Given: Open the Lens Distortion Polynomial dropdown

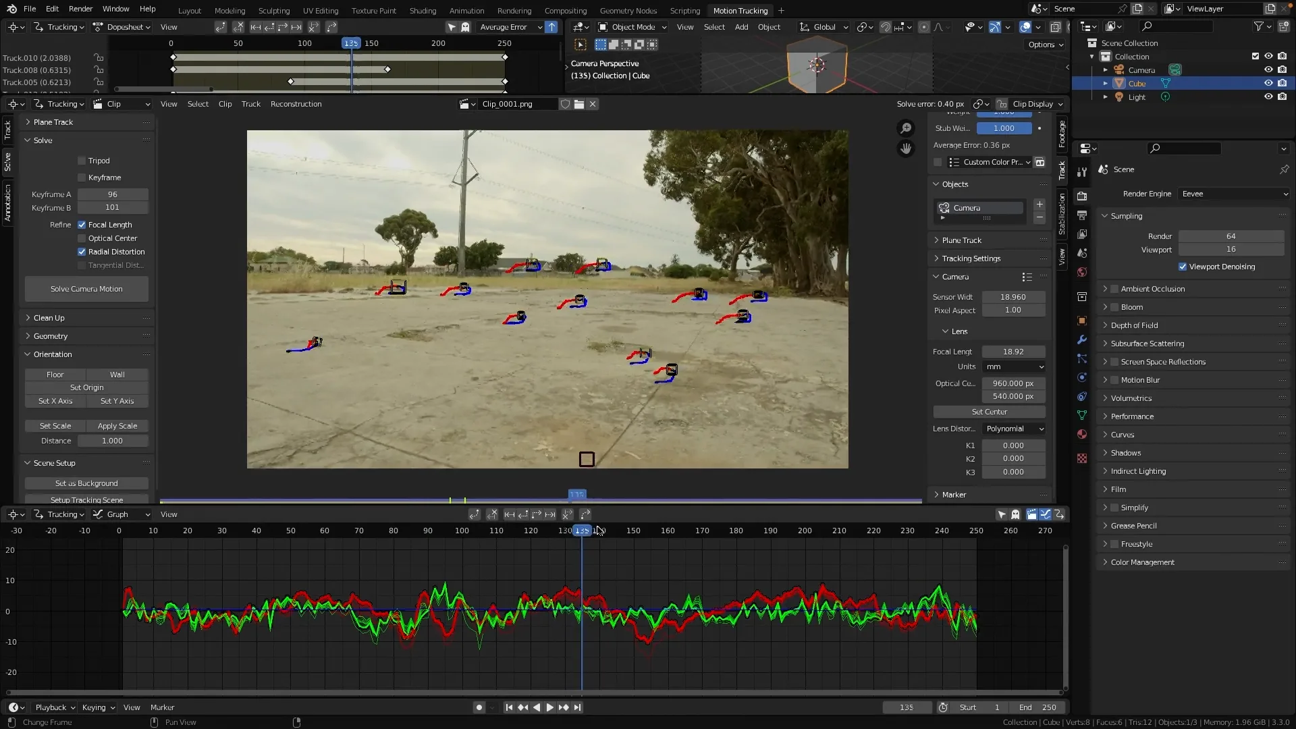Looking at the screenshot, I should [x=1014, y=429].
